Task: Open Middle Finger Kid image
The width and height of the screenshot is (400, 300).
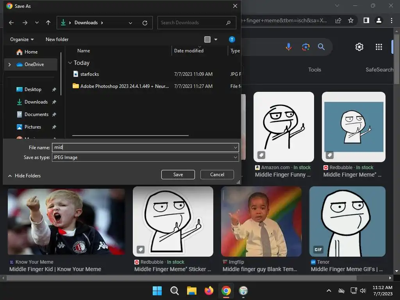Action: click(66, 222)
